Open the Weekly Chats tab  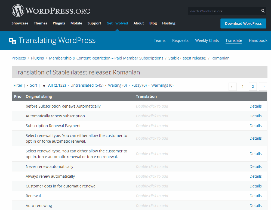(x=207, y=40)
